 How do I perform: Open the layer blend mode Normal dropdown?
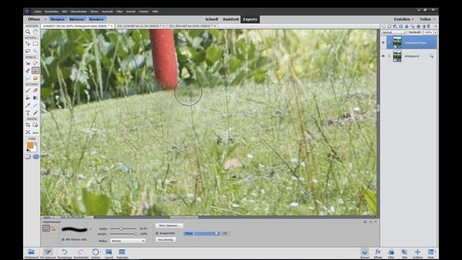click(394, 32)
